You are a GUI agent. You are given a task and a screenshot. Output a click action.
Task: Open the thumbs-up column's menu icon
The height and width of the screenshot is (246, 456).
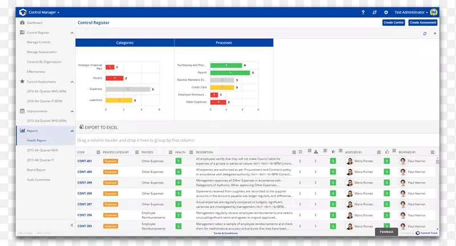tap(394, 151)
